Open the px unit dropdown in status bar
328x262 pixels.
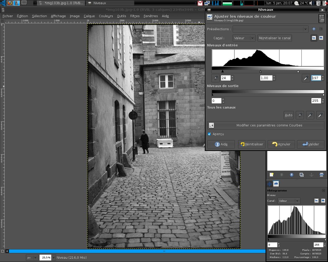pos(32,258)
